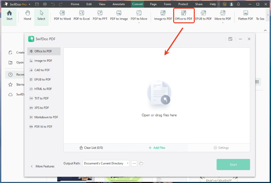Switch to grid view icon
271x183 pixels.
tap(257, 82)
